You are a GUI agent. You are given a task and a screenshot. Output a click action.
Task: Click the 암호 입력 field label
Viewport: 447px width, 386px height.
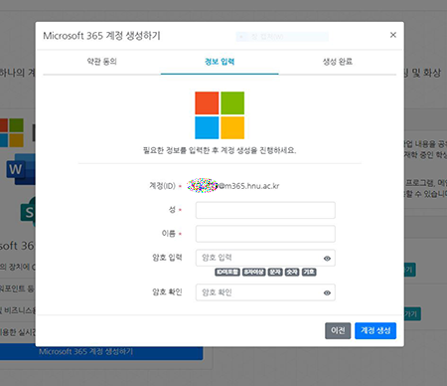[167, 258]
